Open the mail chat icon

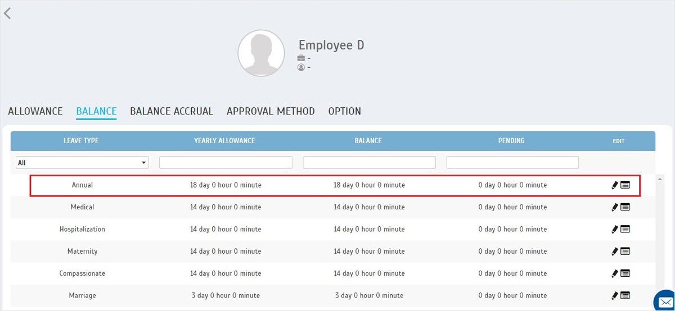pos(665,300)
